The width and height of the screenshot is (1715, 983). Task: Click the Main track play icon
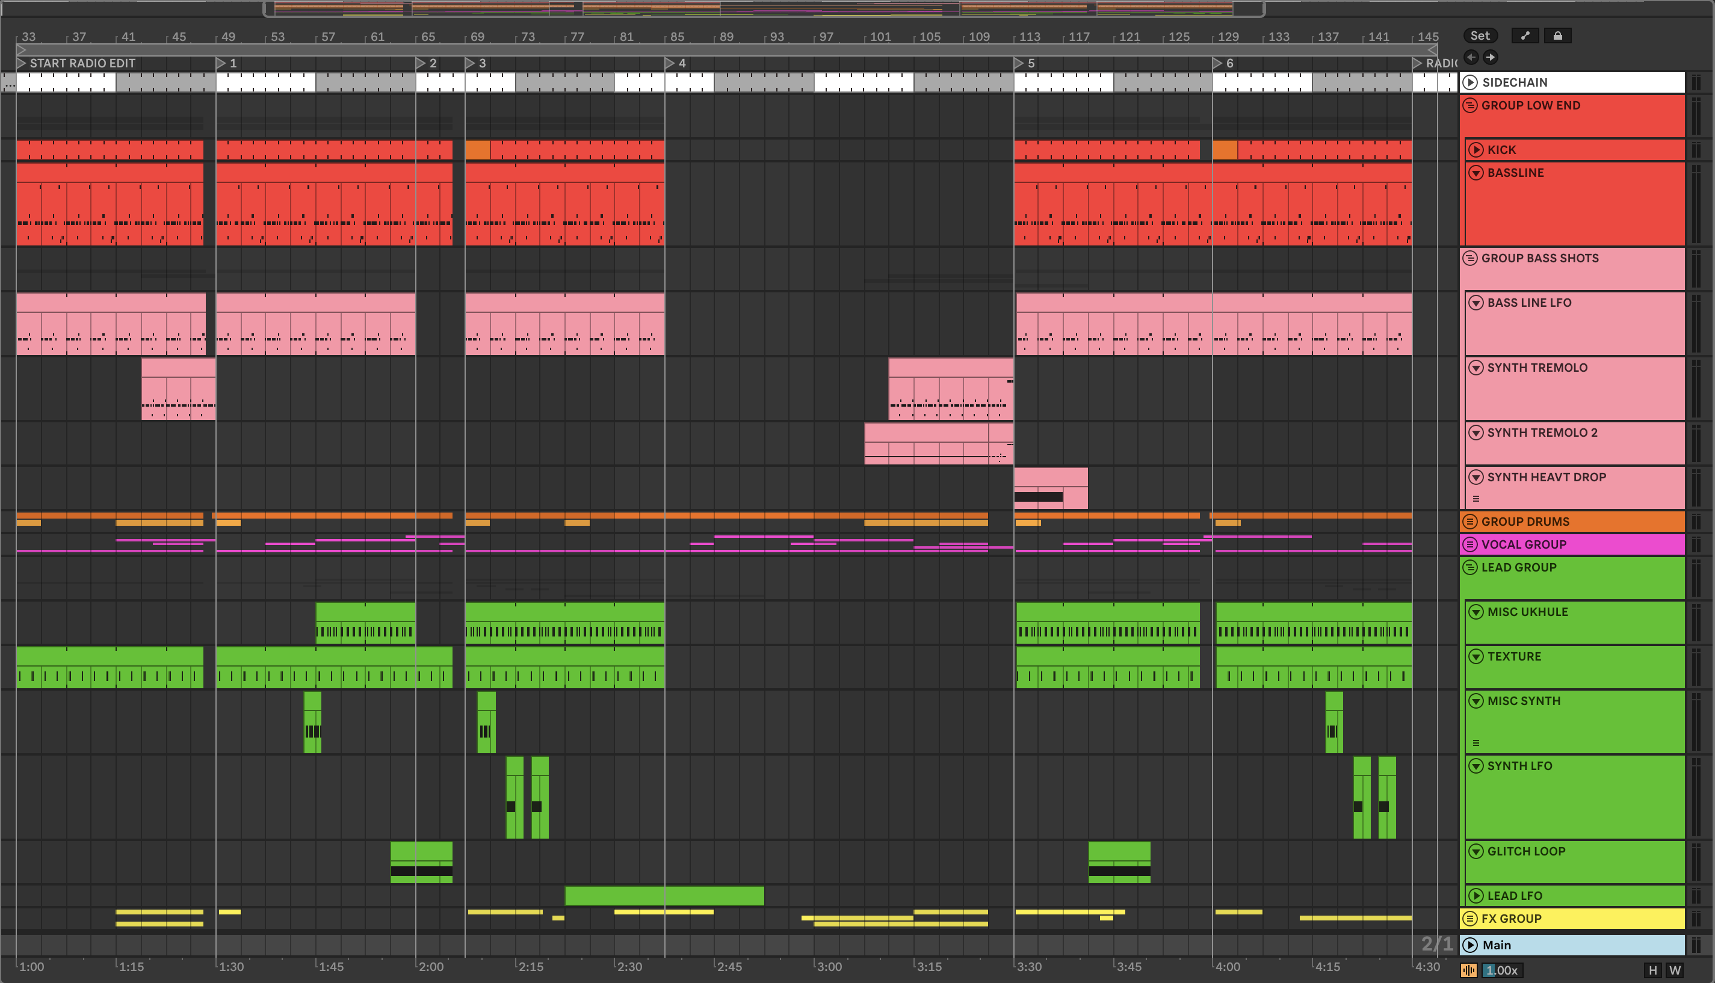(x=1470, y=945)
